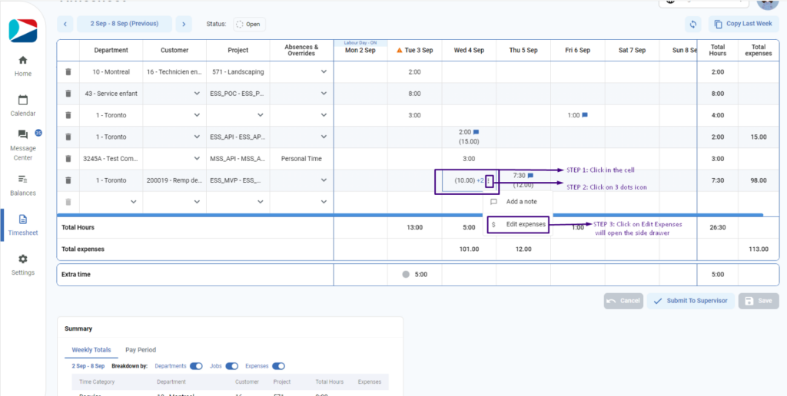Click Submit To Supervisor

691,301
